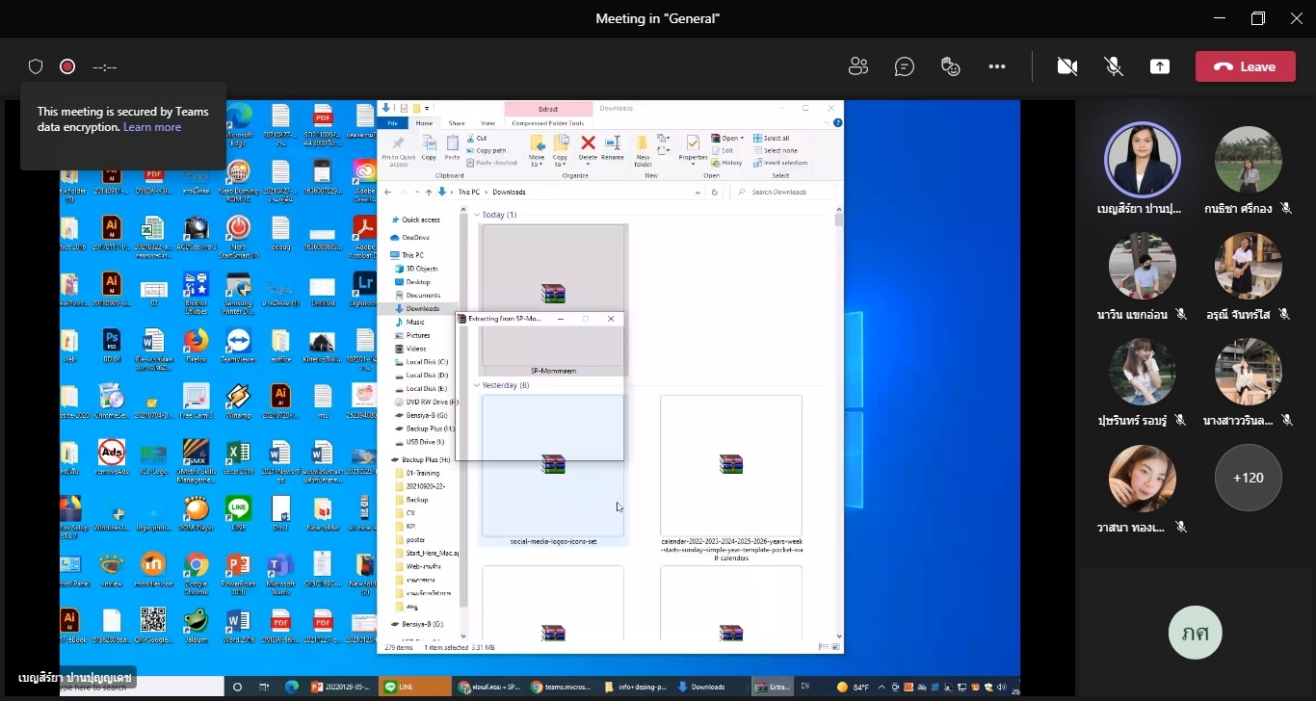Open Properties from the ribbon

693,149
